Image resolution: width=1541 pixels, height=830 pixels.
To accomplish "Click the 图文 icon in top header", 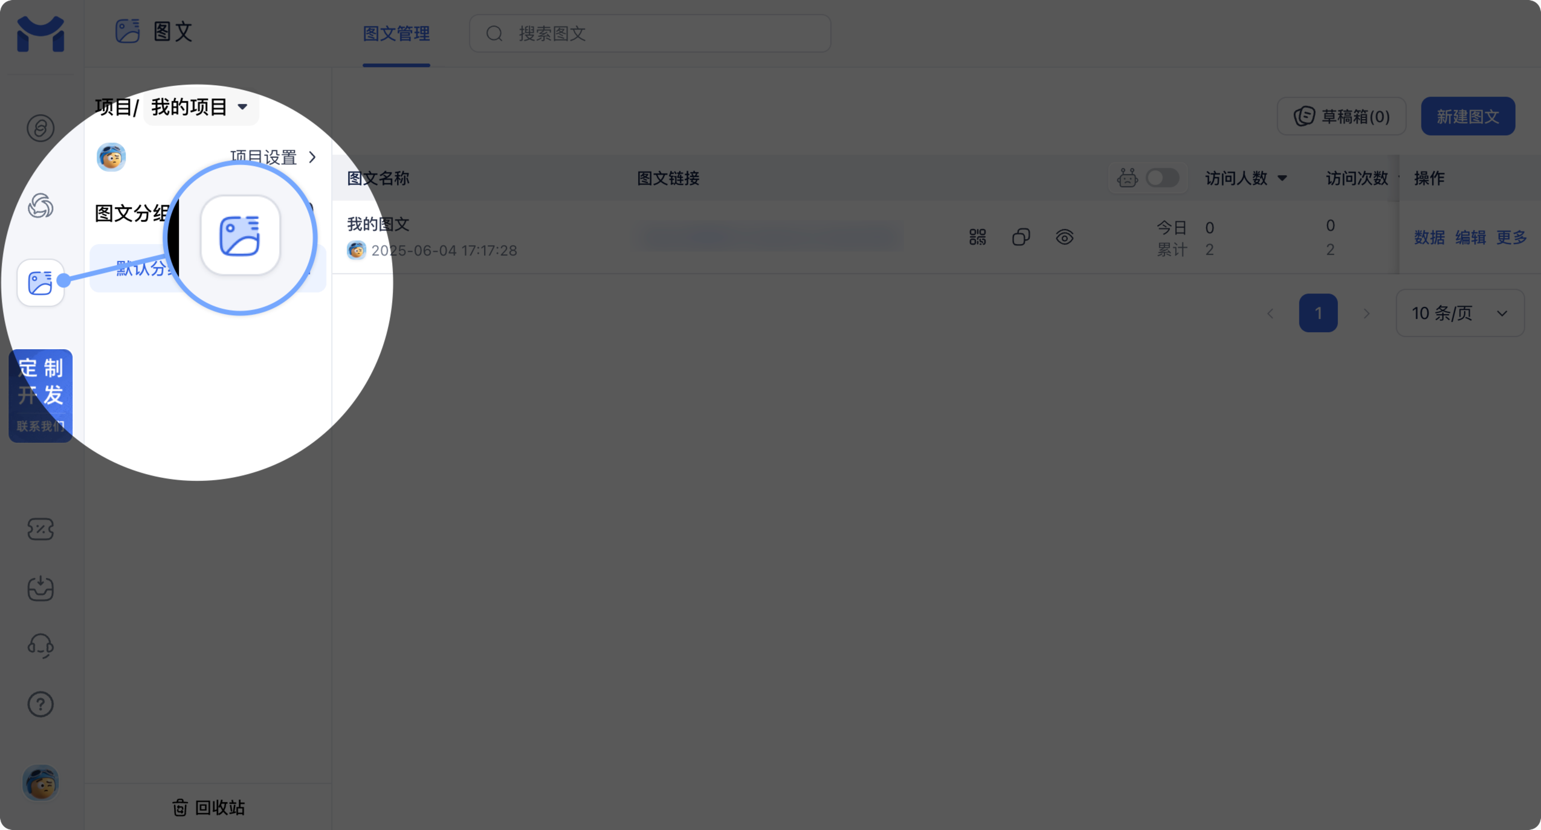I will (128, 31).
